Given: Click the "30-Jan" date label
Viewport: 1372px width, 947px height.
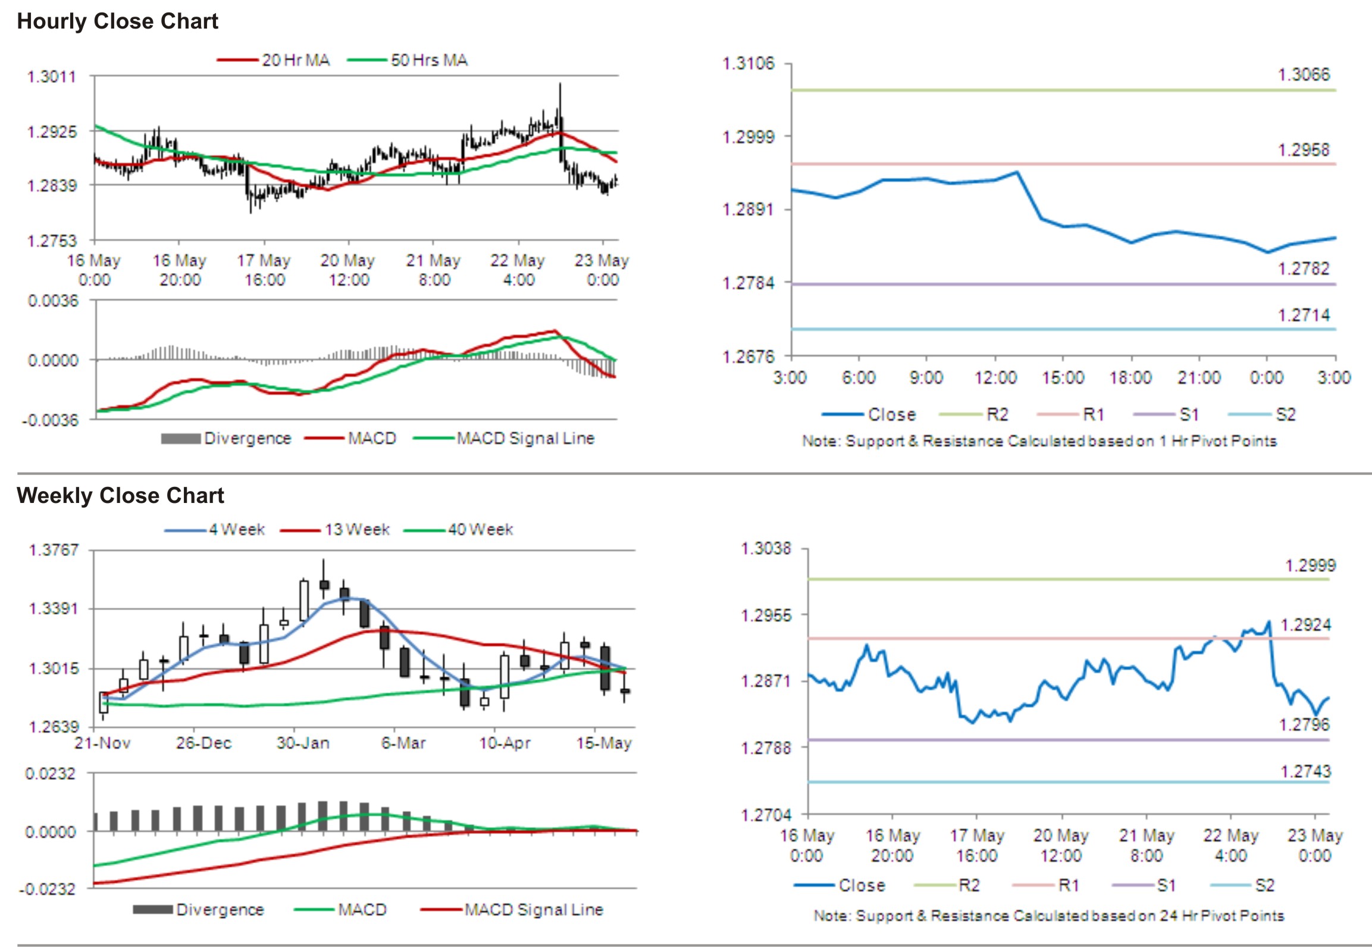Looking at the screenshot, I should click(303, 743).
